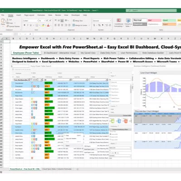Select the Web Database Builder tab
The height and width of the screenshot is (181, 181).
coord(153,53)
